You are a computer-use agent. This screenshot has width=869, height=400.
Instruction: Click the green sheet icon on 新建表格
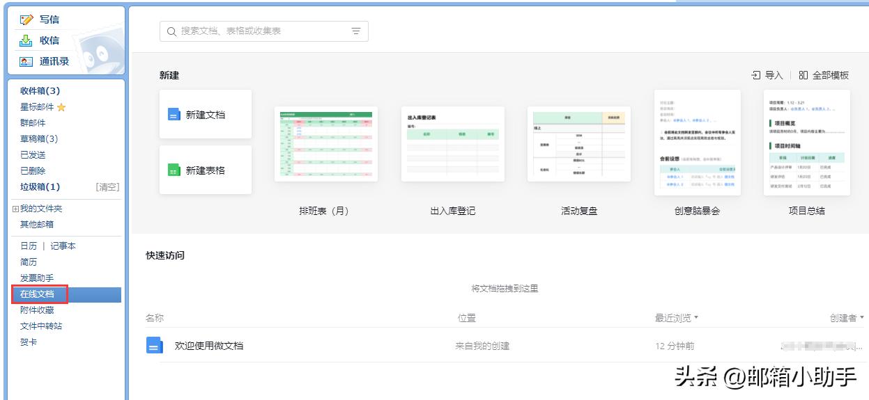point(174,170)
